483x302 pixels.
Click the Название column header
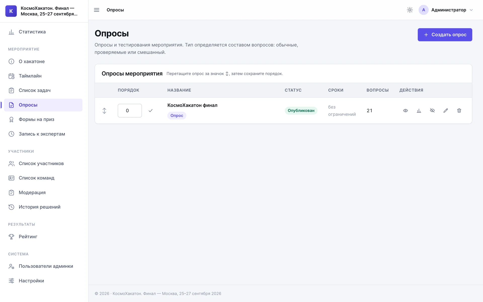coord(179,90)
